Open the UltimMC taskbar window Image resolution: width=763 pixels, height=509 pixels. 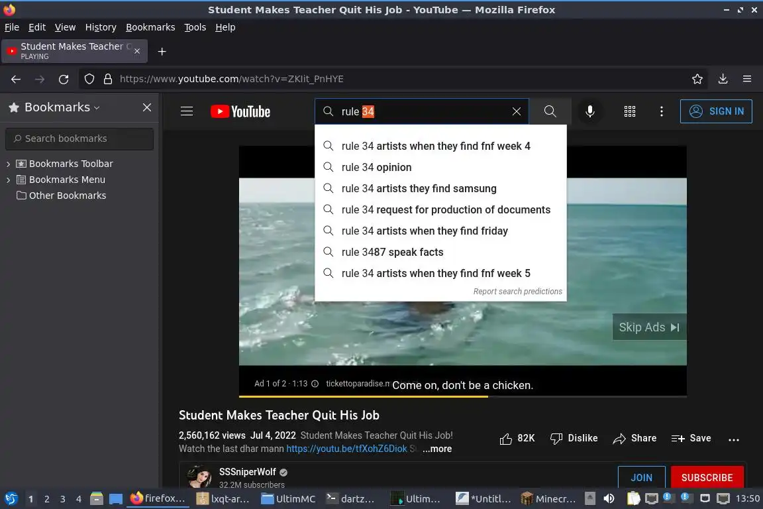tap(289, 499)
